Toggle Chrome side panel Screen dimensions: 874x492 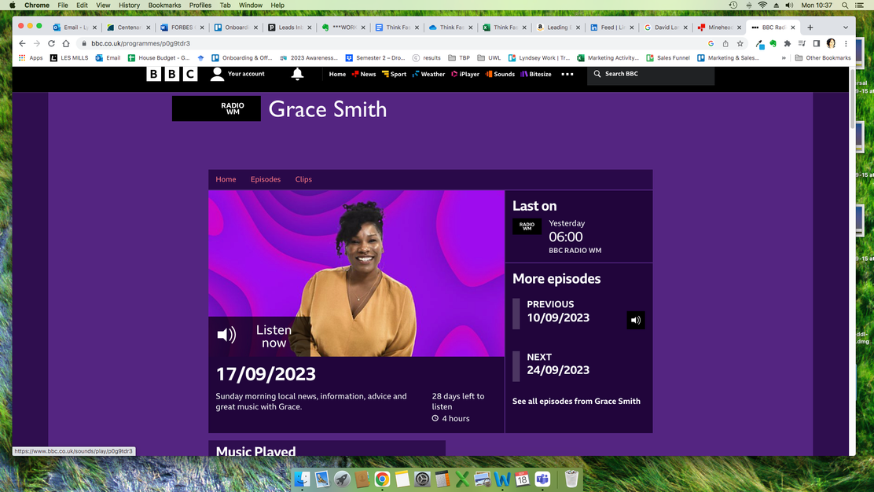(x=816, y=43)
